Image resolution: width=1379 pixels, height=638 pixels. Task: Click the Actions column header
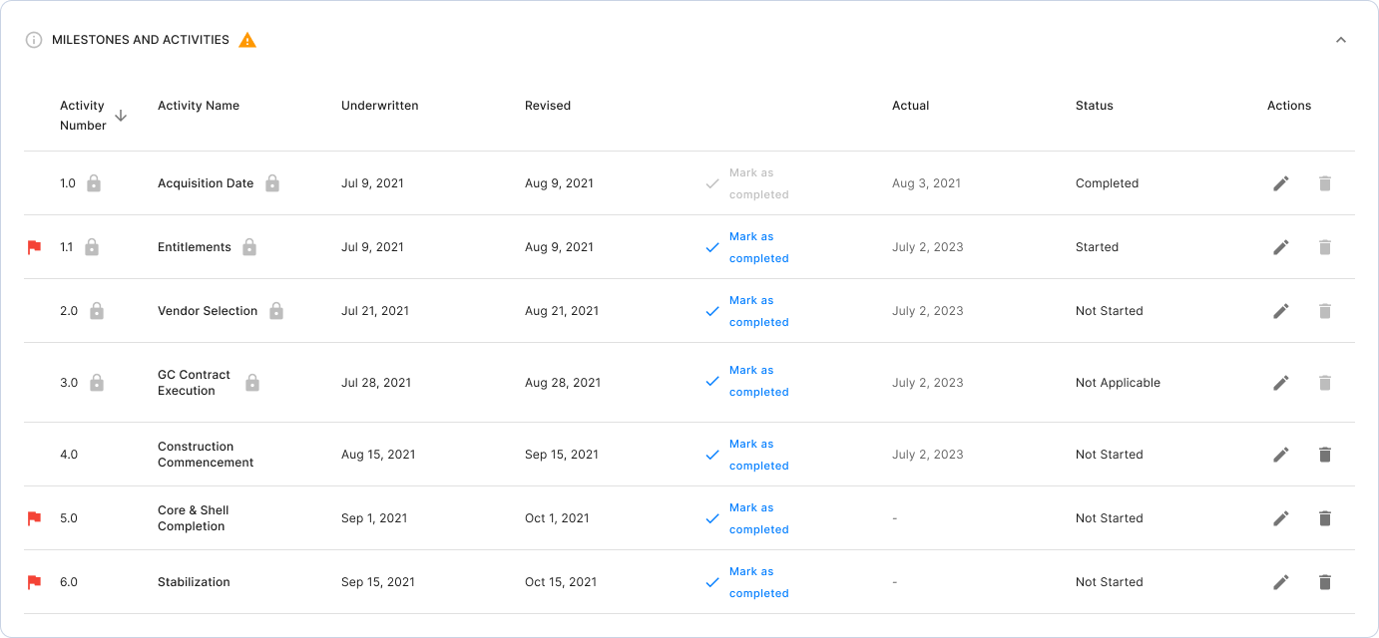coord(1289,106)
